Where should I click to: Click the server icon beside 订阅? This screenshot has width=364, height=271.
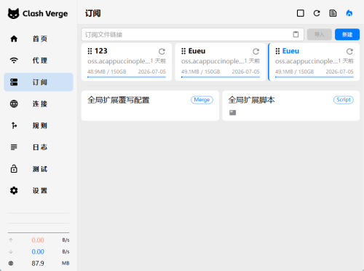pos(14,82)
